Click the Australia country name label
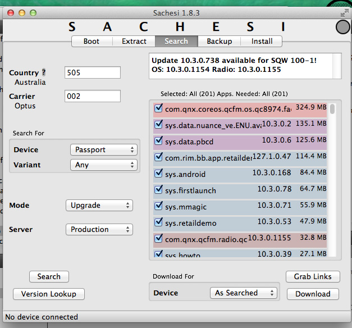 click(x=30, y=82)
